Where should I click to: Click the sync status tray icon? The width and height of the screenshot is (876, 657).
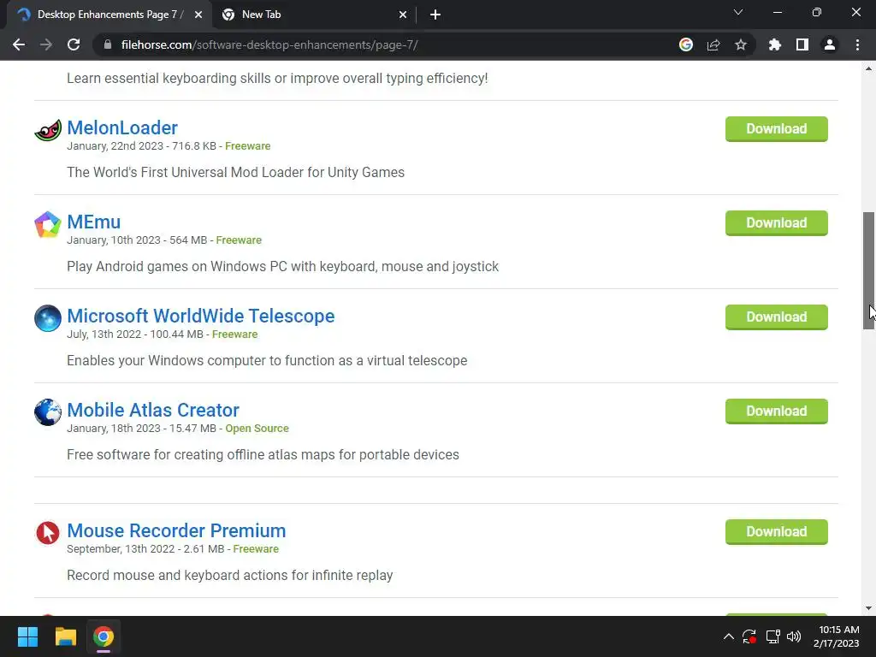749,636
